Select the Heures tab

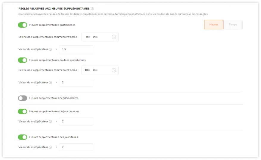pyautogui.click(x=214, y=24)
